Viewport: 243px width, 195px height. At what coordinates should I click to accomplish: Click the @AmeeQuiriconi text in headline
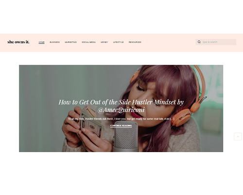[x=121, y=110]
